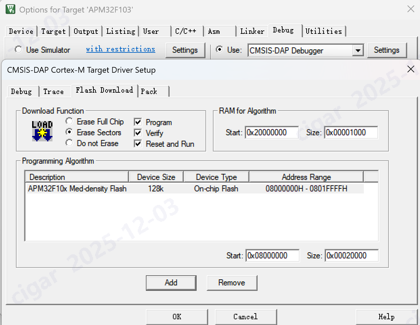420x325 pixels.
Task: Select the Erase Full Chip option
Action: click(69, 121)
